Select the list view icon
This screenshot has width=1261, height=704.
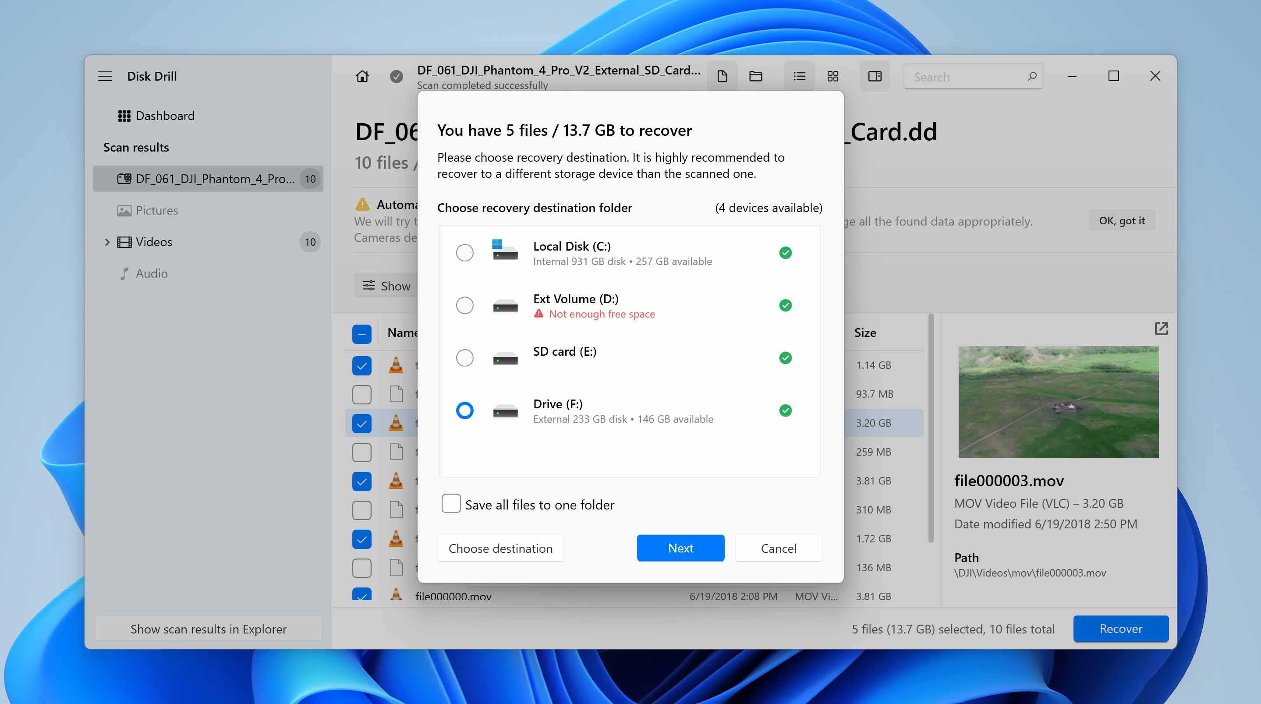pyautogui.click(x=799, y=76)
